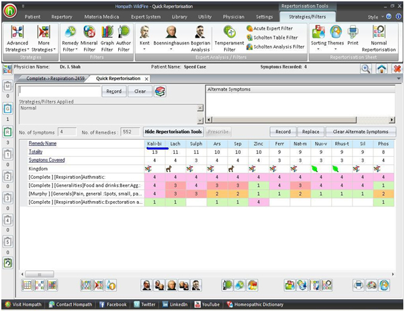This screenshot has width=407, height=312.
Task: Select the Kali-bi remedy column header
Action: 154,144
